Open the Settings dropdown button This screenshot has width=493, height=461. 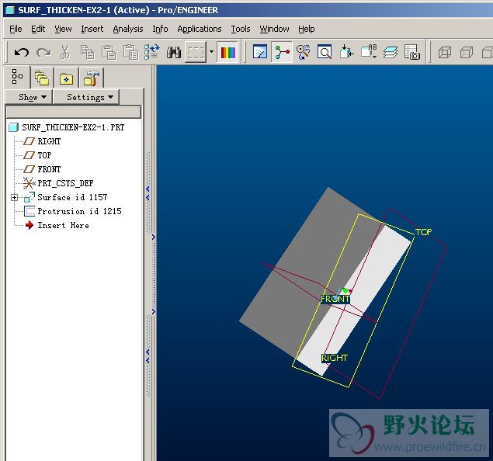coord(86,97)
